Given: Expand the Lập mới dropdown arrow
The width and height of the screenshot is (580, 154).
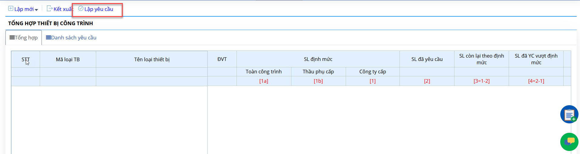Looking at the screenshot, I should [36, 10].
